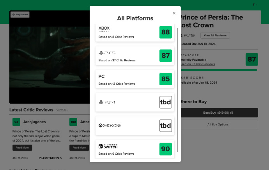Click the PS4 logo in platform list
The height and width of the screenshot is (170, 269).
[107, 102]
